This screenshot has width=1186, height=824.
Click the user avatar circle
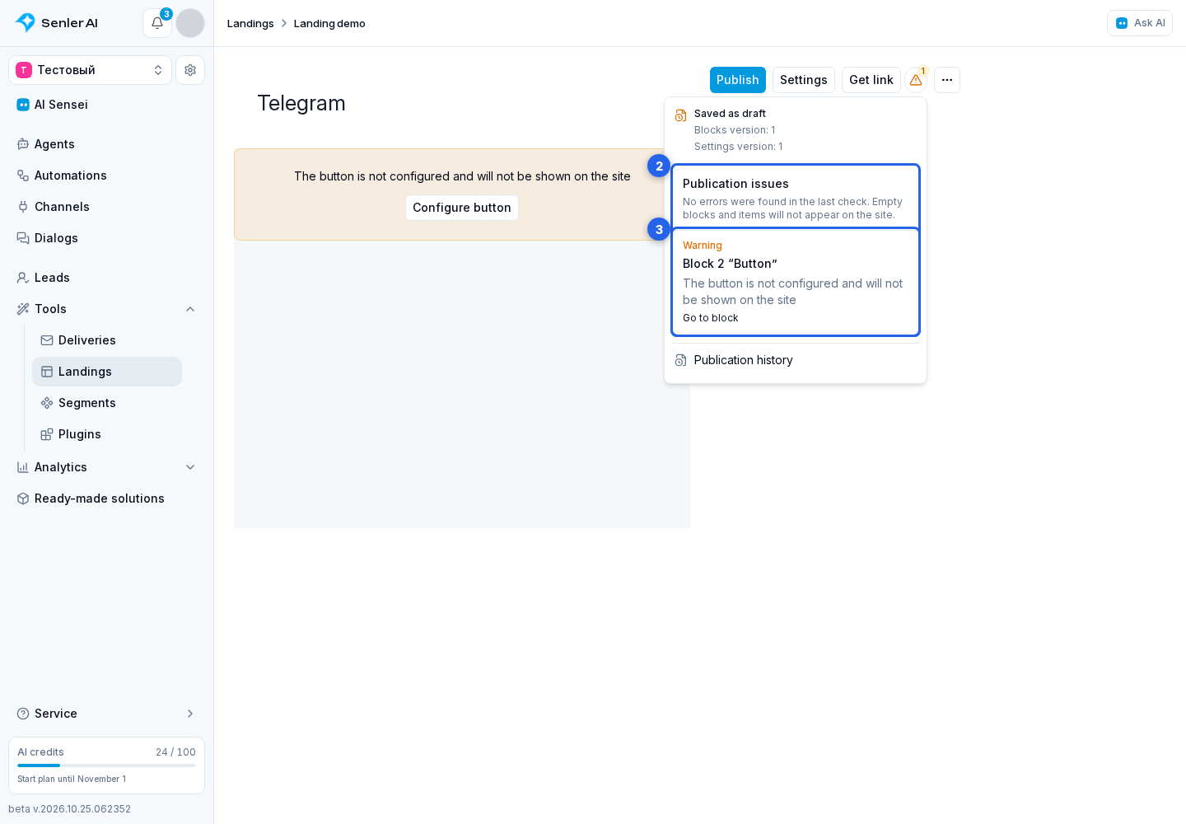(190, 23)
